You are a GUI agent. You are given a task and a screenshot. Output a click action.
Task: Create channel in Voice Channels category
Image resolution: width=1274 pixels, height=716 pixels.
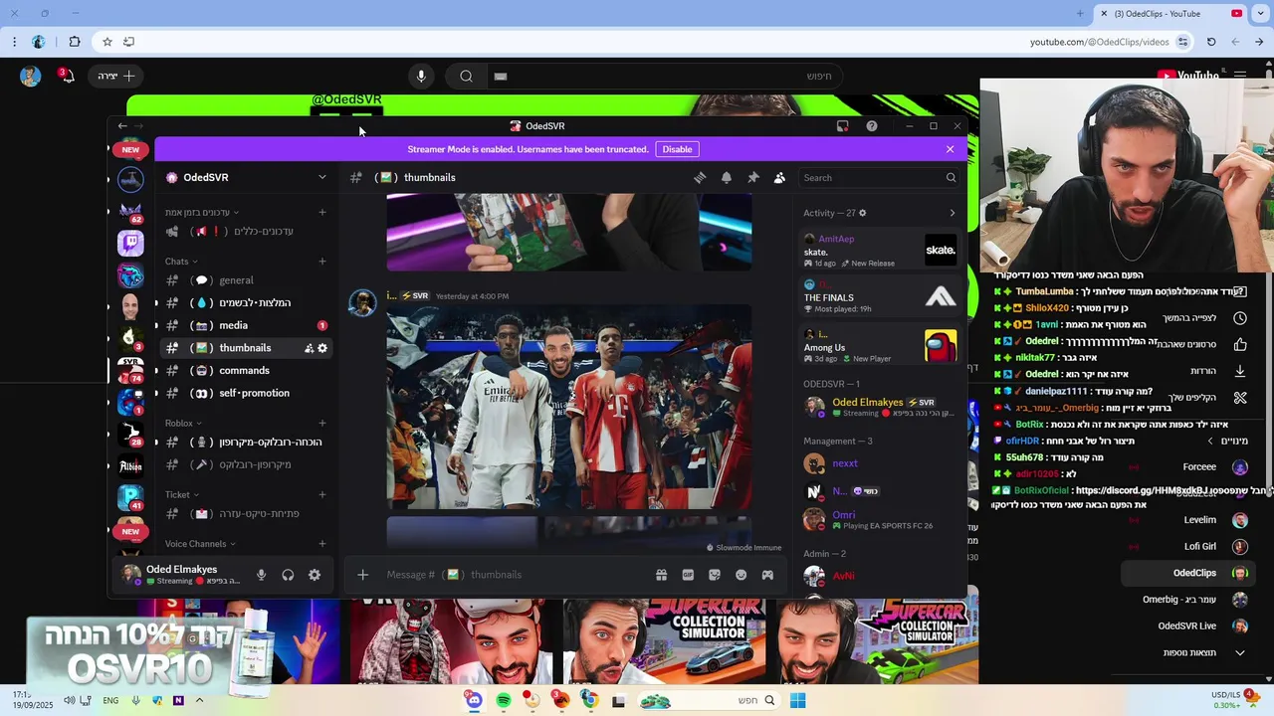[x=321, y=544]
